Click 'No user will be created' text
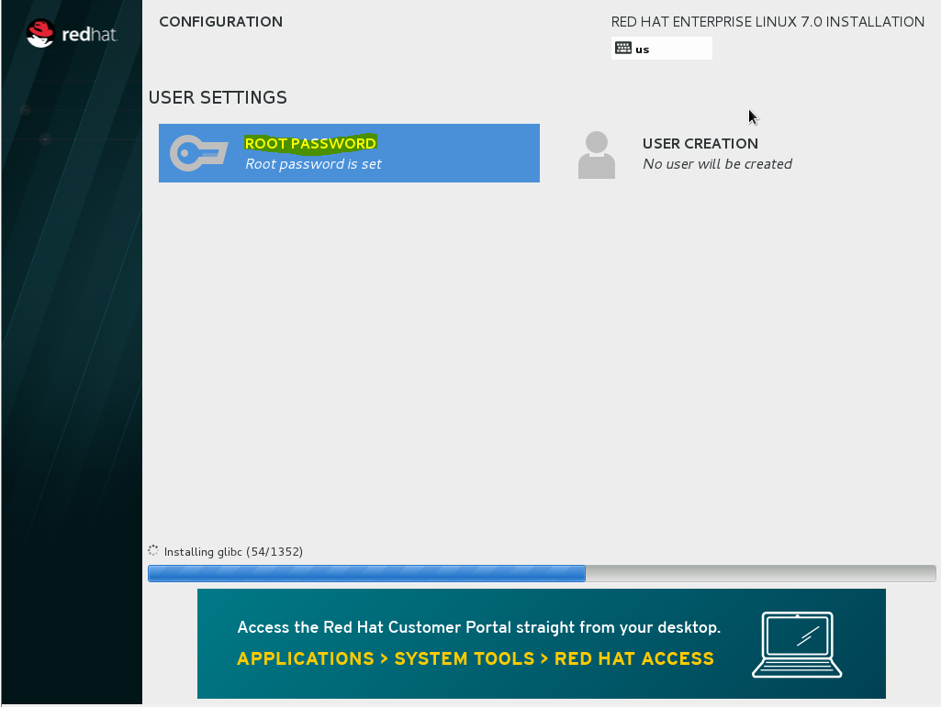 [x=717, y=164]
